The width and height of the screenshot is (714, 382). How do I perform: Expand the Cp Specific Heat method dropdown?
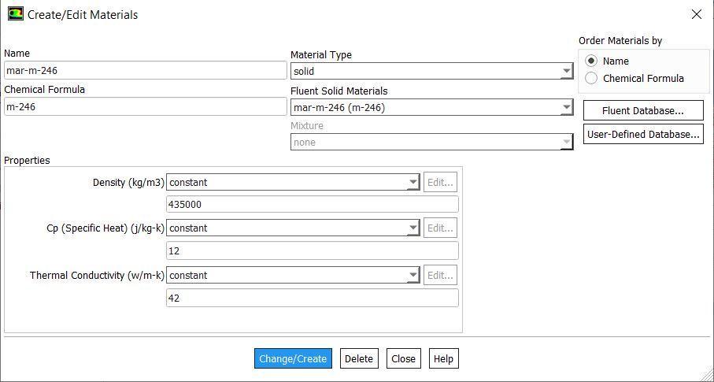point(293,228)
